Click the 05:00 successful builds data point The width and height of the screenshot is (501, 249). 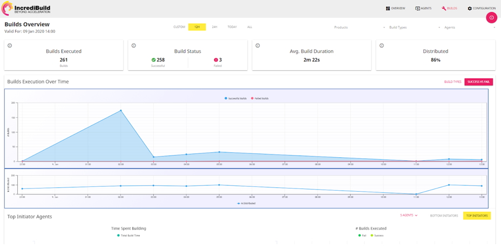coord(219,152)
